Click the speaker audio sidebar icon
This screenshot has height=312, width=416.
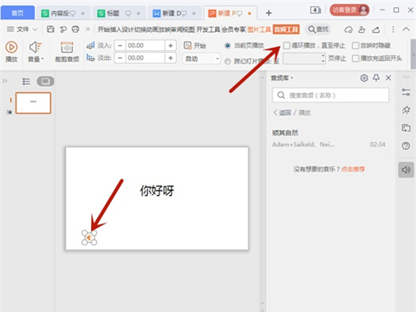click(406, 170)
